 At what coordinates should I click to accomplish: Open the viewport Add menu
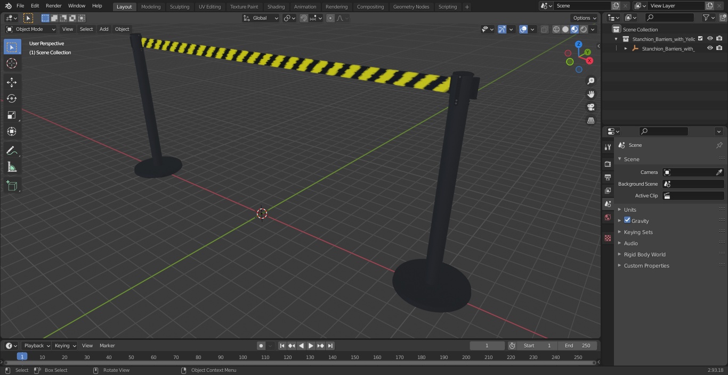point(104,29)
